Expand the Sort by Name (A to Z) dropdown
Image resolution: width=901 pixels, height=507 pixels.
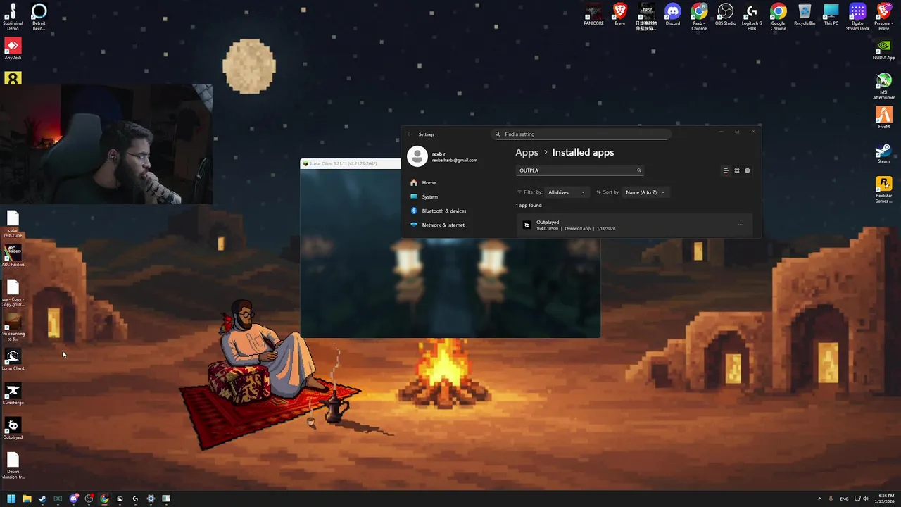tap(645, 192)
